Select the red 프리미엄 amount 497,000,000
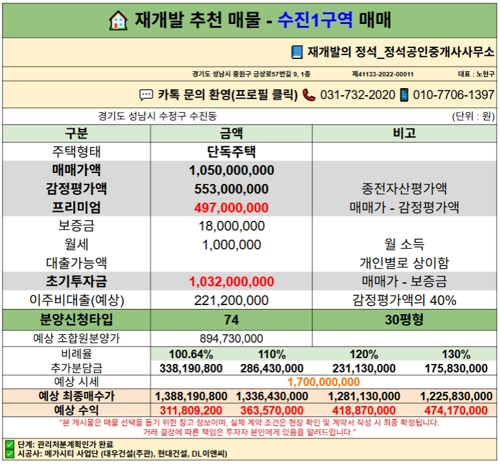Image resolution: width=500 pixels, height=465 pixels. tap(231, 208)
